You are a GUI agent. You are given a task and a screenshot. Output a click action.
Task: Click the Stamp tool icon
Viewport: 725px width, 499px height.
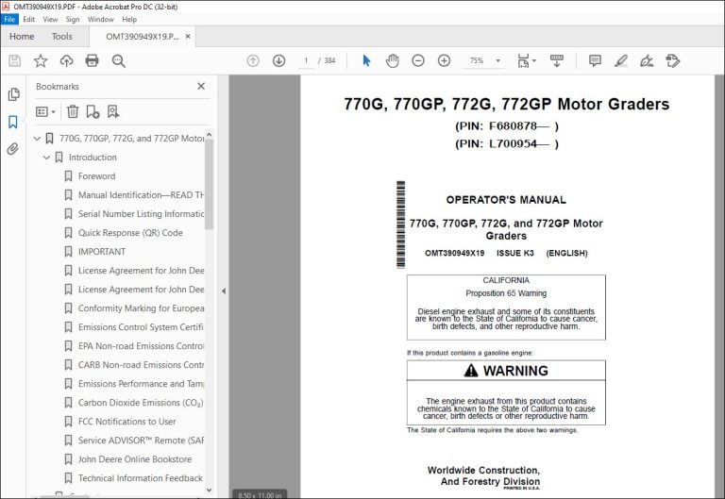pyautogui.click(x=673, y=60)
